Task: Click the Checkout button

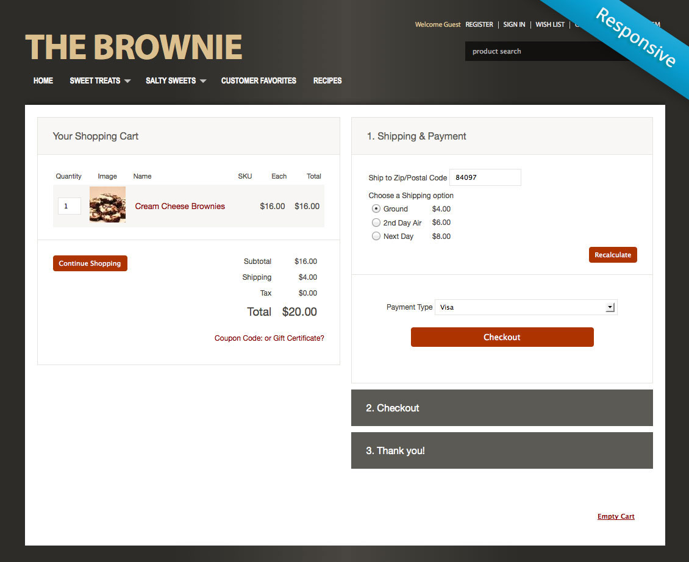Action: [x=502, y=336]
